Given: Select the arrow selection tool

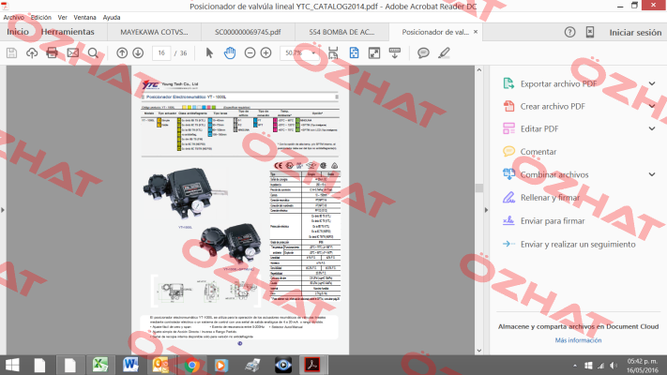Looking at the screenshot, I should [209, 53].
